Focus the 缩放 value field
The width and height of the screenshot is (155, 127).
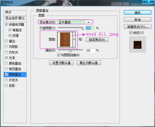(x=90, y=50)
